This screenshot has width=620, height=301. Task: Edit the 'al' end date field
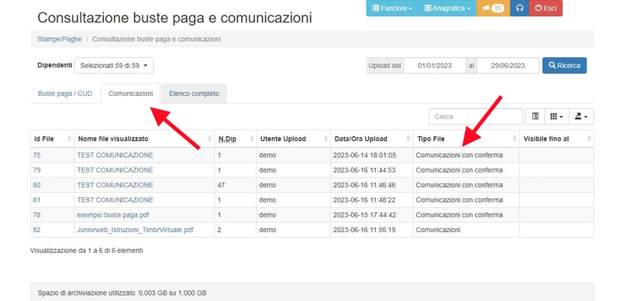508,66
